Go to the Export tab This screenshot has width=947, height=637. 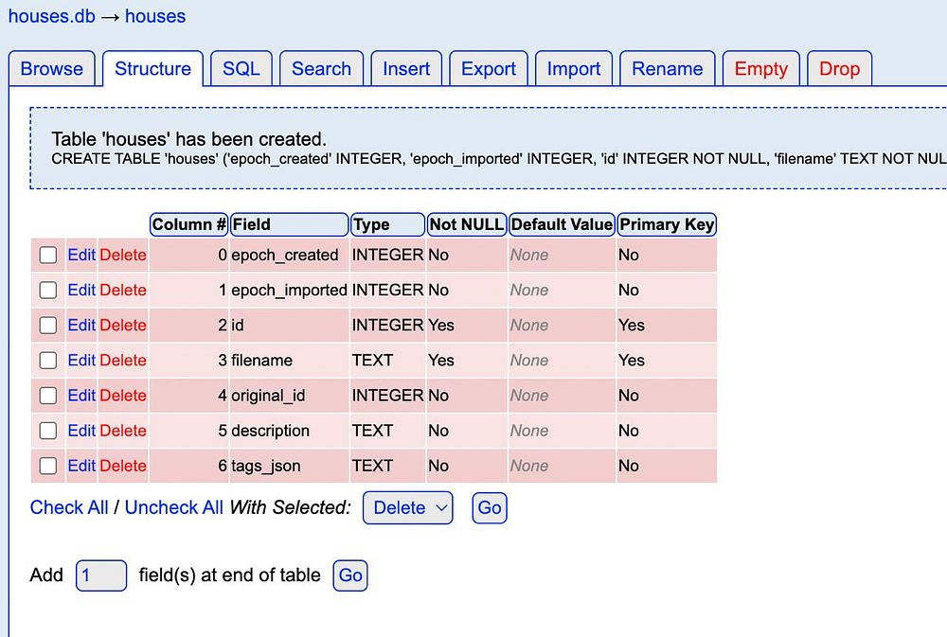click(489, 69)
